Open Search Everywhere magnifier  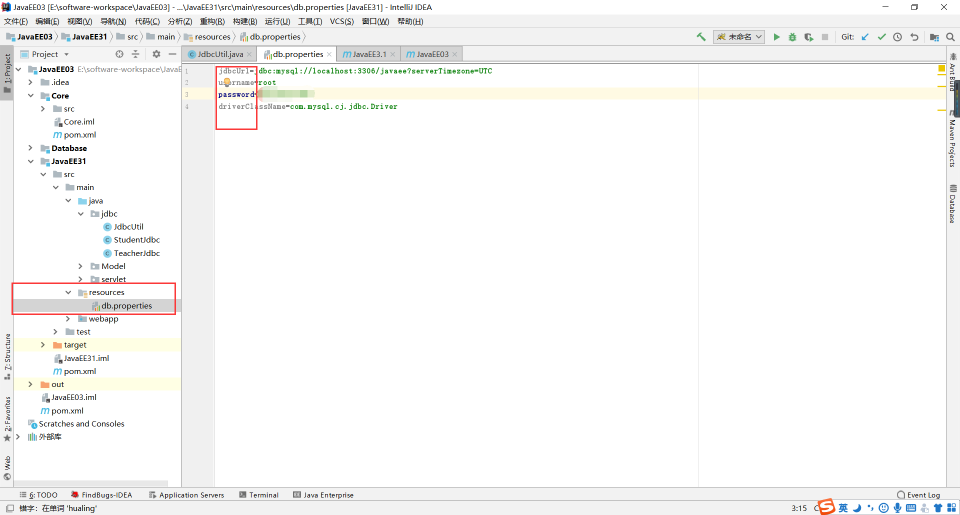click(950, 37)
